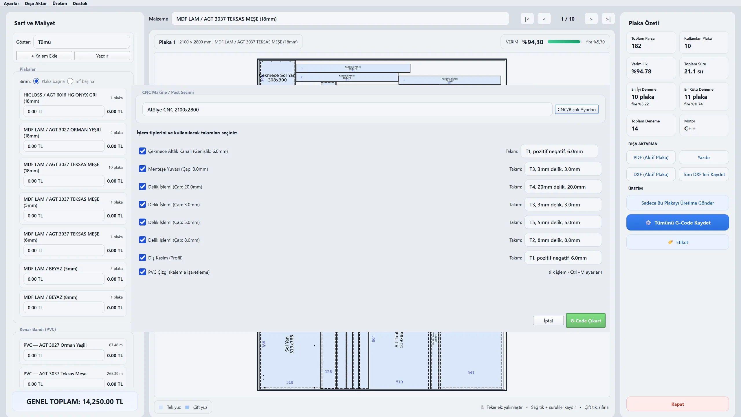Viewport: 741px width, 417px height.
Task: Click MDF LAM / BEYAZ (8mm) price field
Action: point(64,308)
